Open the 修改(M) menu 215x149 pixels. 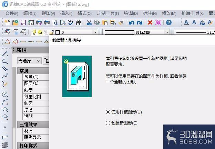point(169,13)
